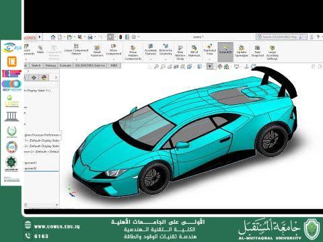Viewport: 323px width, 242px height.
Task: Click Zoom to Fit in the view toolbar
Action: click(156, 67)
